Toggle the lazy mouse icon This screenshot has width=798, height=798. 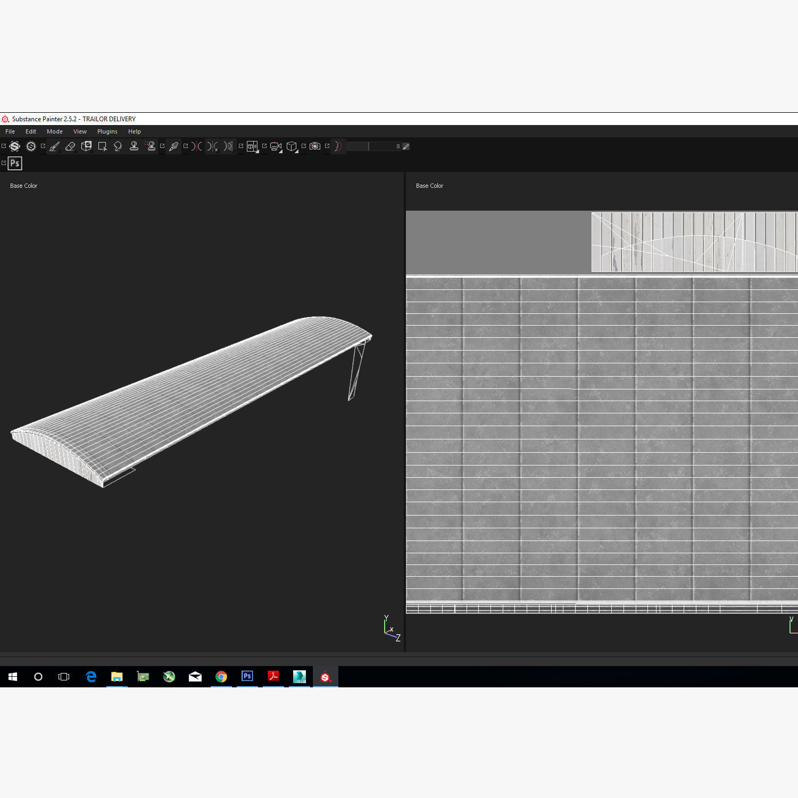tap(338, 146)
